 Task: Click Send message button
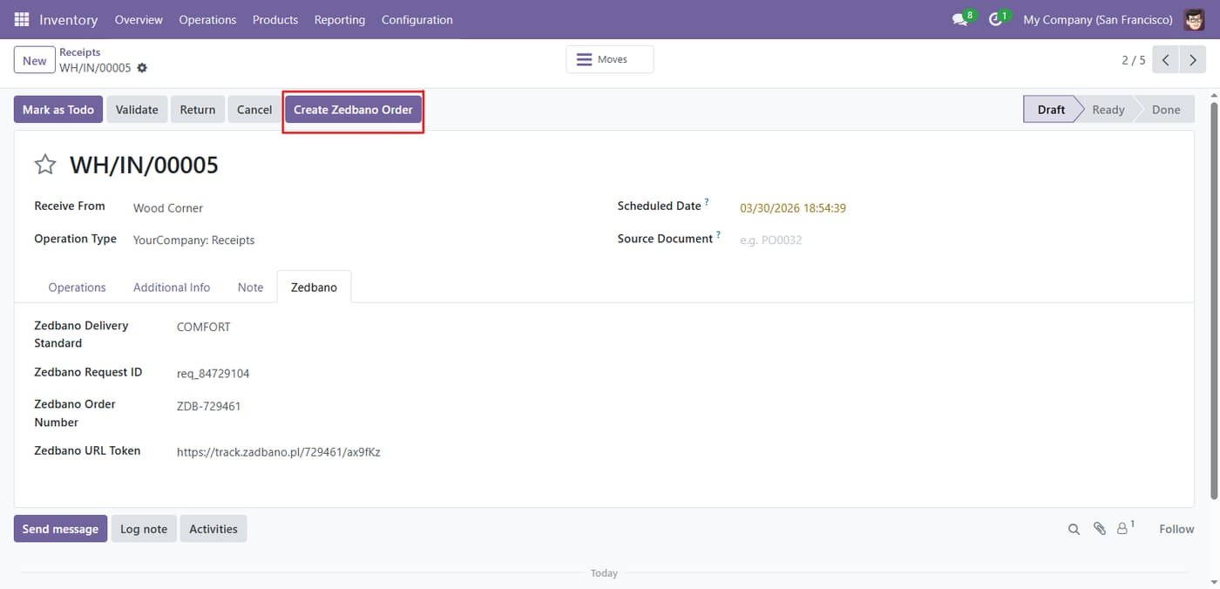[x=60, y=529]
